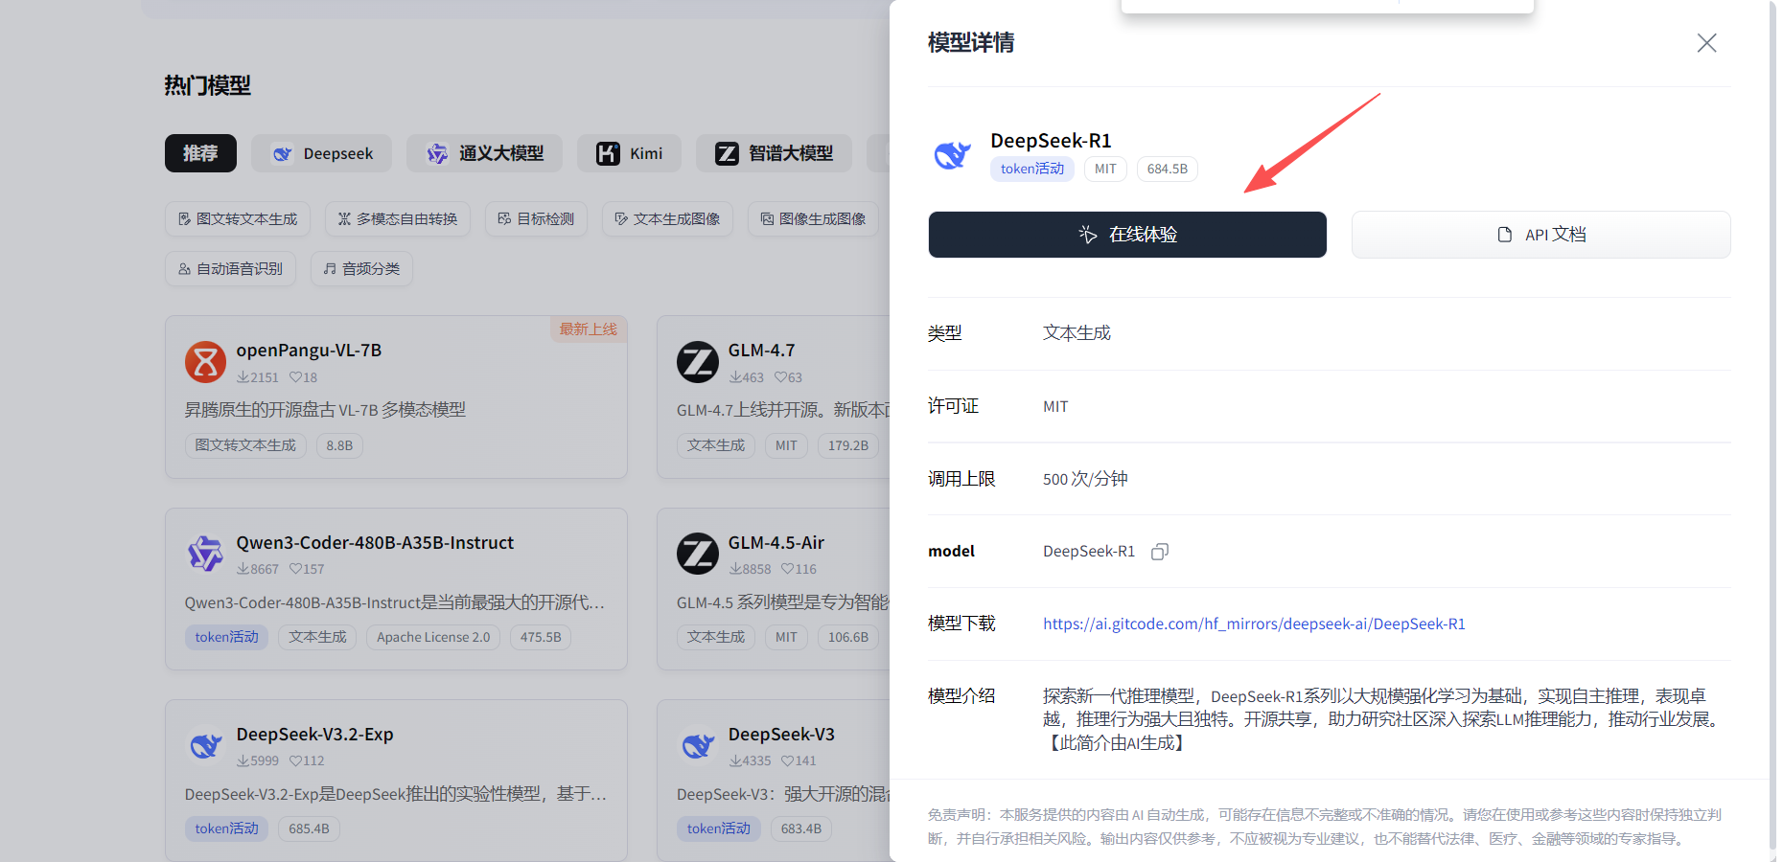1783x862 pixels.
Task: Open the openPangu-VL-7B model card
Action: click(x=396, y=397)
